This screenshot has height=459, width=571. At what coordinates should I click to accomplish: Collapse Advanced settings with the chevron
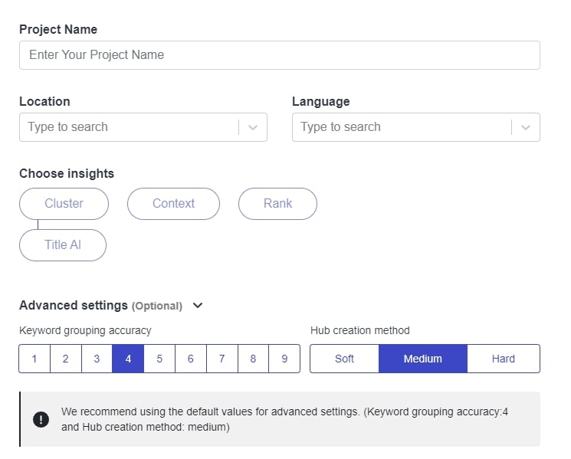[198, 306]
